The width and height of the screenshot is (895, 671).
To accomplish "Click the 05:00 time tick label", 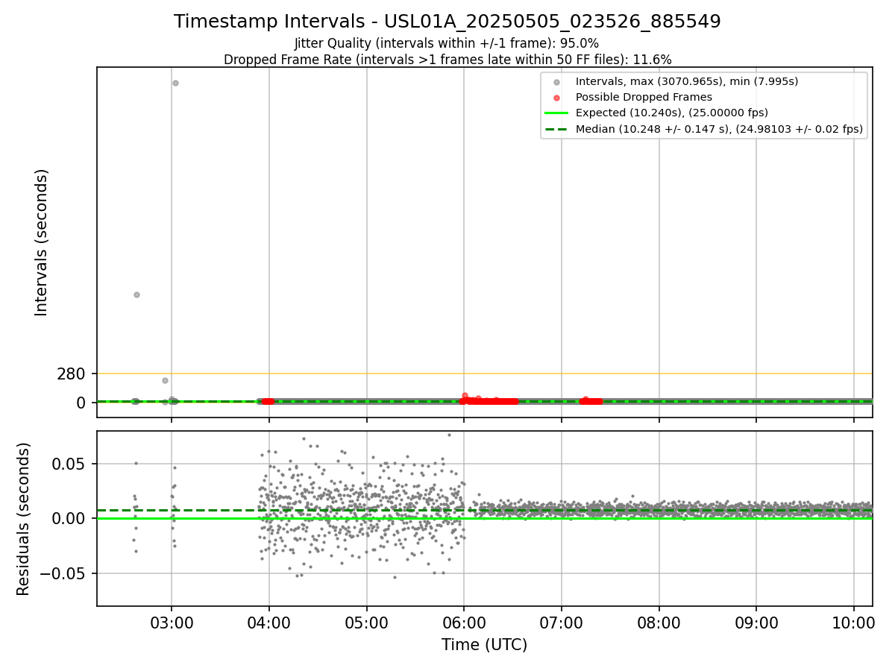I will pos(367,622).
